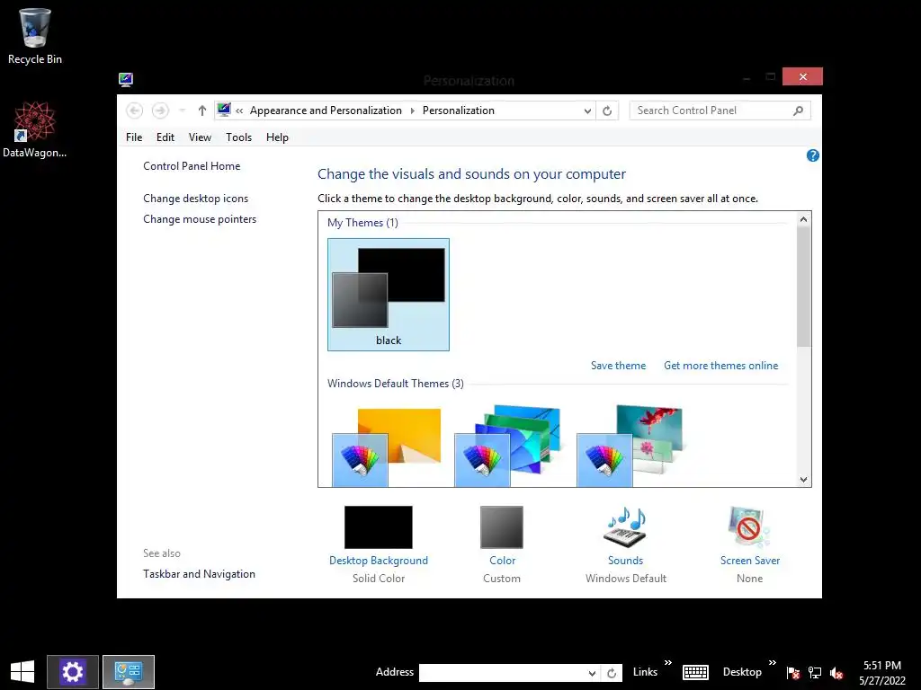921x690 pixels.
Task: Click the network tray icon
Action: point(815,672)
